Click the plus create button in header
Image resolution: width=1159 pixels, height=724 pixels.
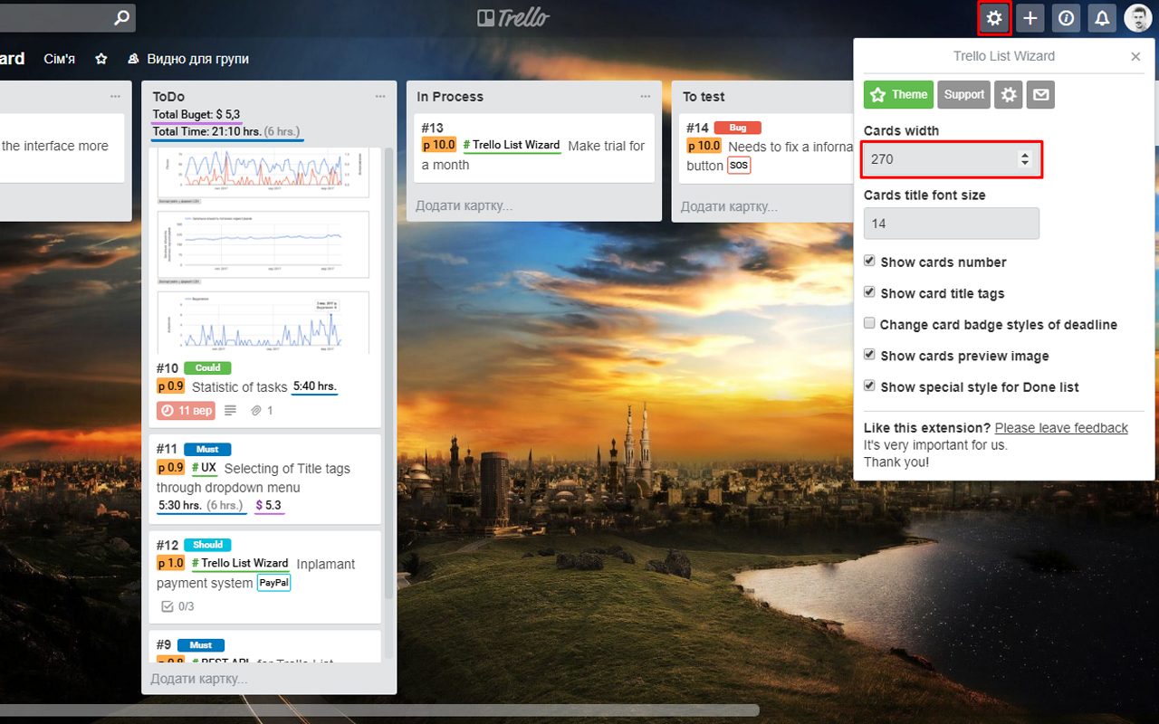pos(1030,18)
